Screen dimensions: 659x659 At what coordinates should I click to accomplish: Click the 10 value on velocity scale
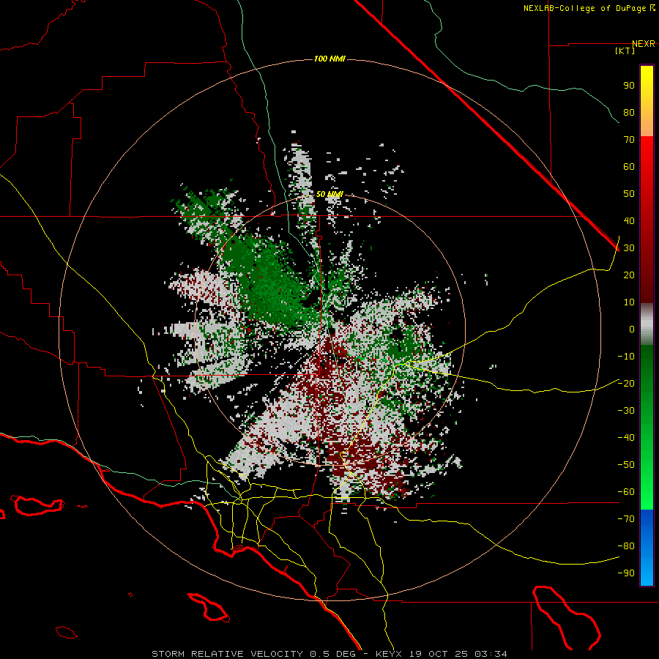click(x=629, y=302)
